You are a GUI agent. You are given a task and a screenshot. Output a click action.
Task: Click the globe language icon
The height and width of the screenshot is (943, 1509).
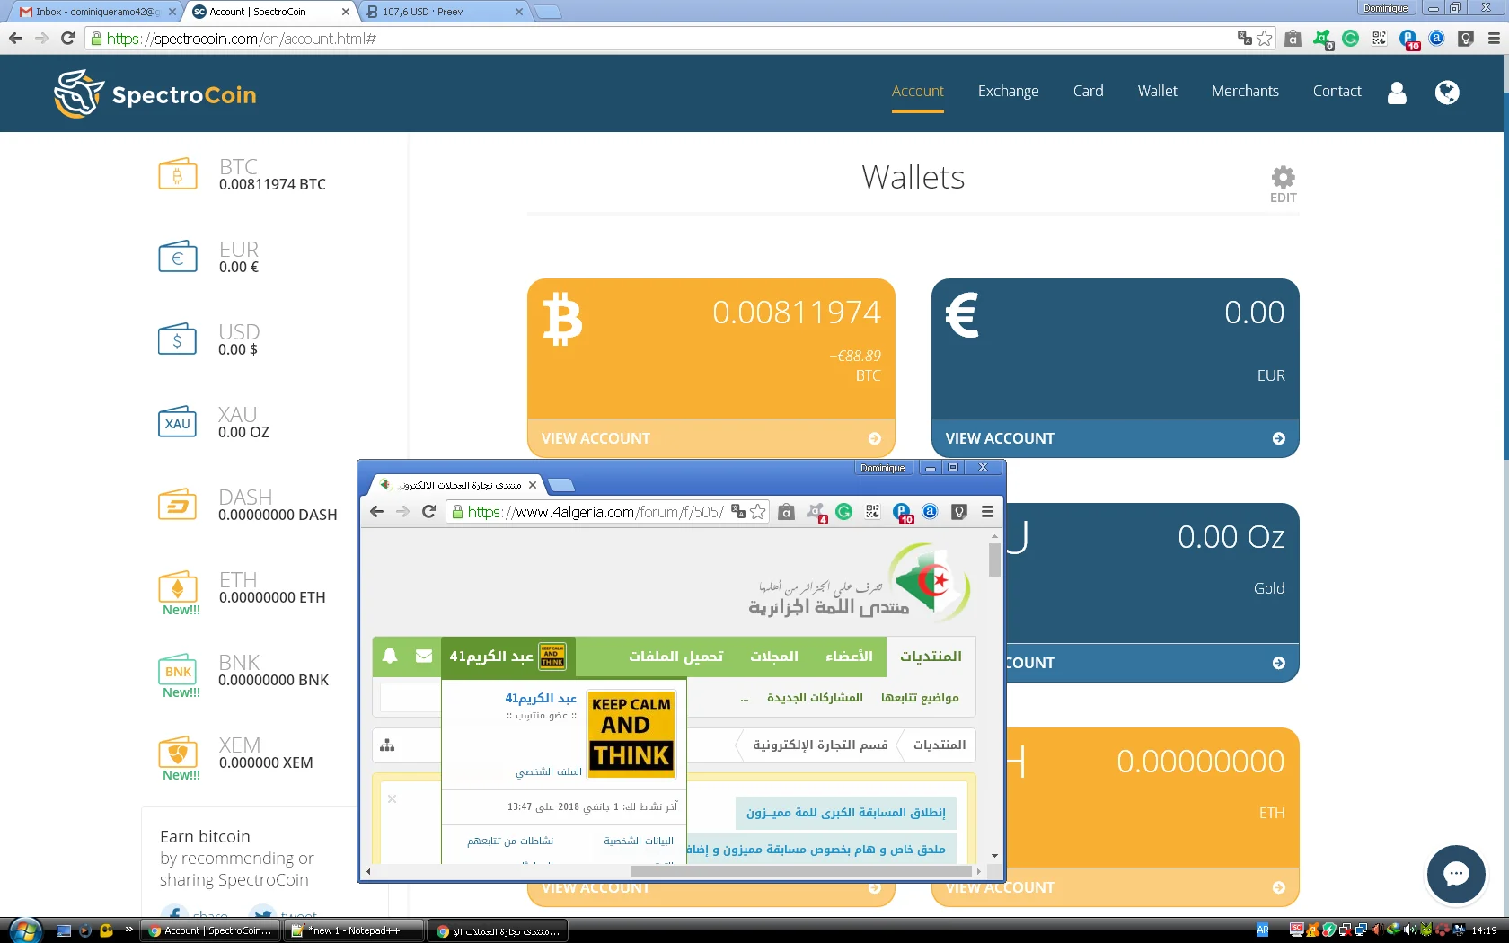[1447, 93]
